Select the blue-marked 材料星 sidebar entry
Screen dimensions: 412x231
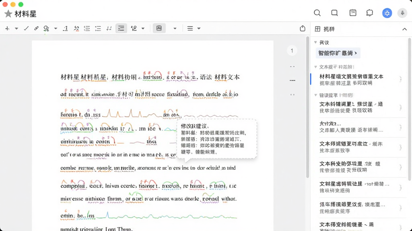[x=358, y=79]
